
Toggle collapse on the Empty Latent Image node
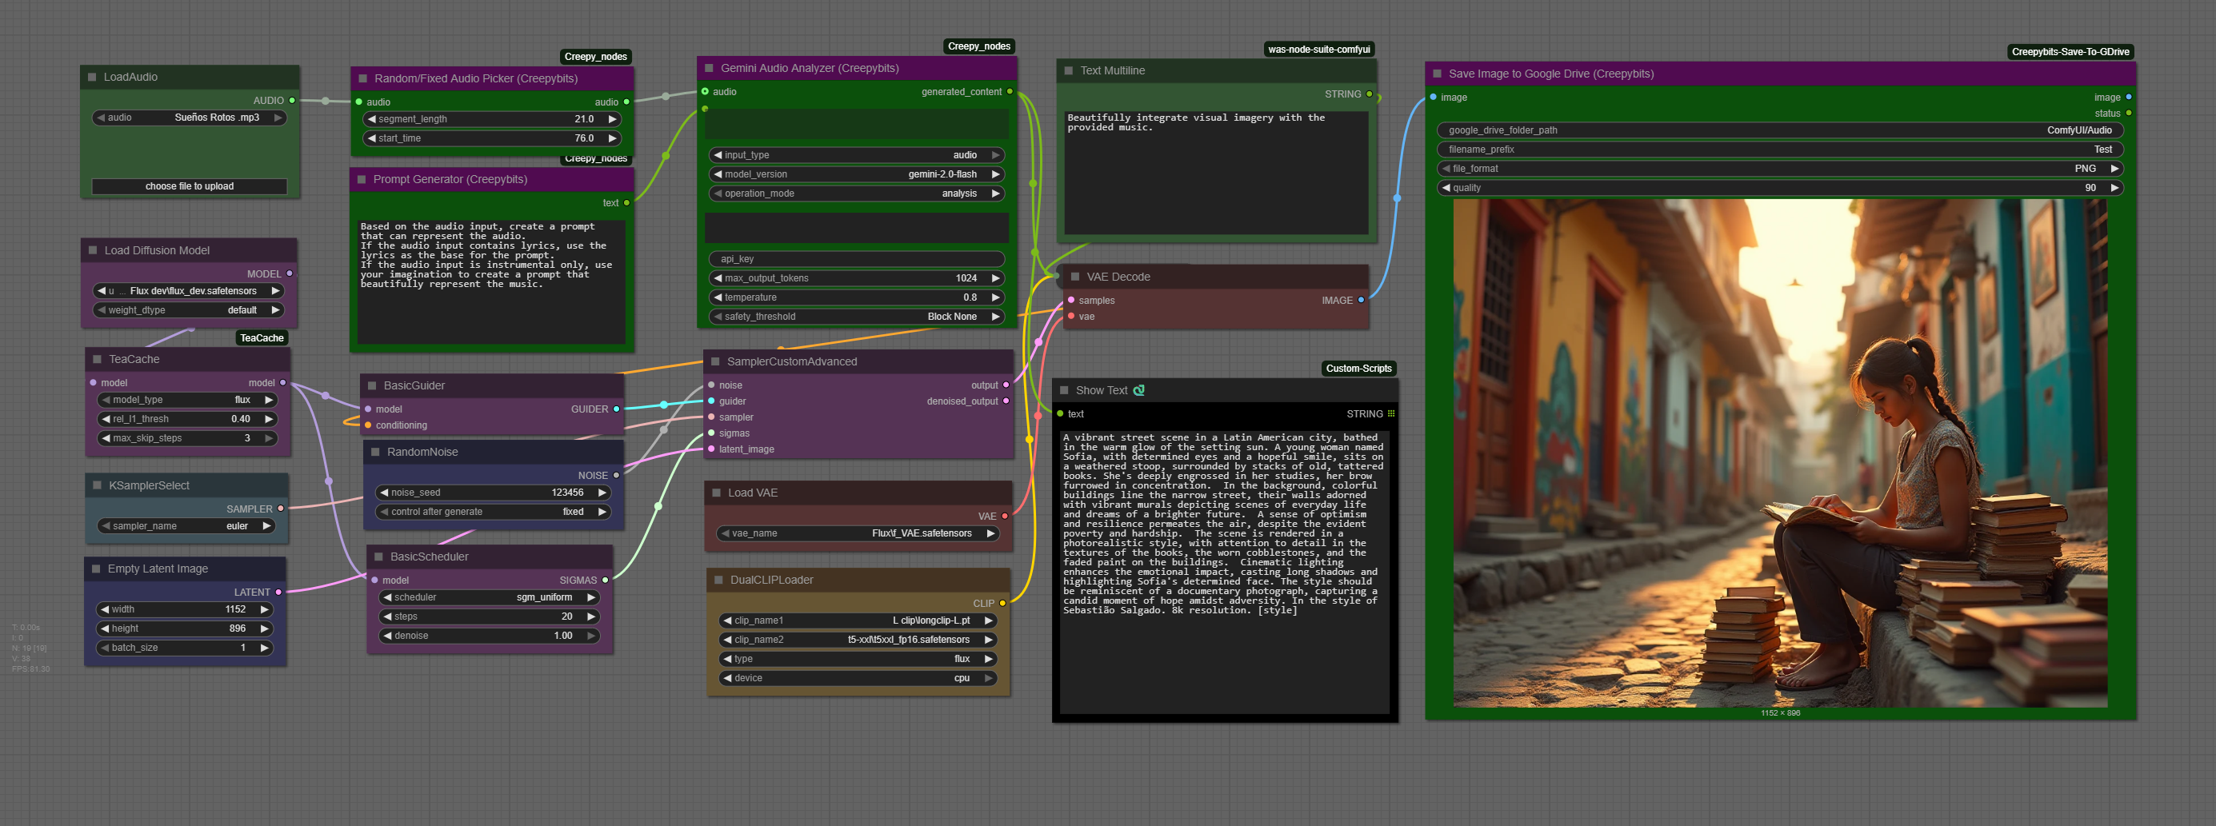point(96,569)
